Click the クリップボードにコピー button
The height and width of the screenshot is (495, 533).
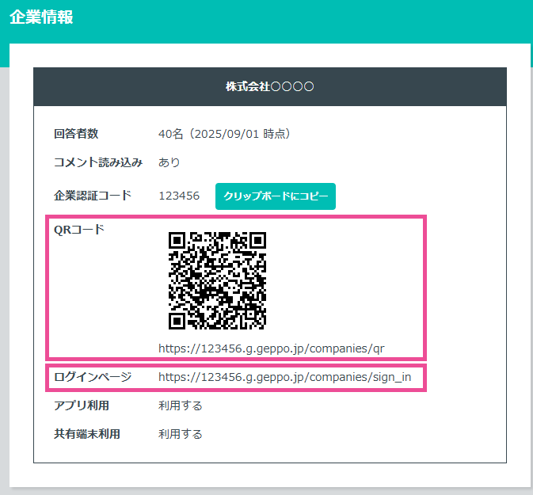(x=276, y=196)
